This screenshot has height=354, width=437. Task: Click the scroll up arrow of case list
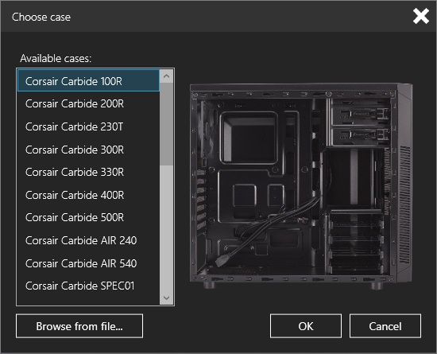tap(166, 76)
